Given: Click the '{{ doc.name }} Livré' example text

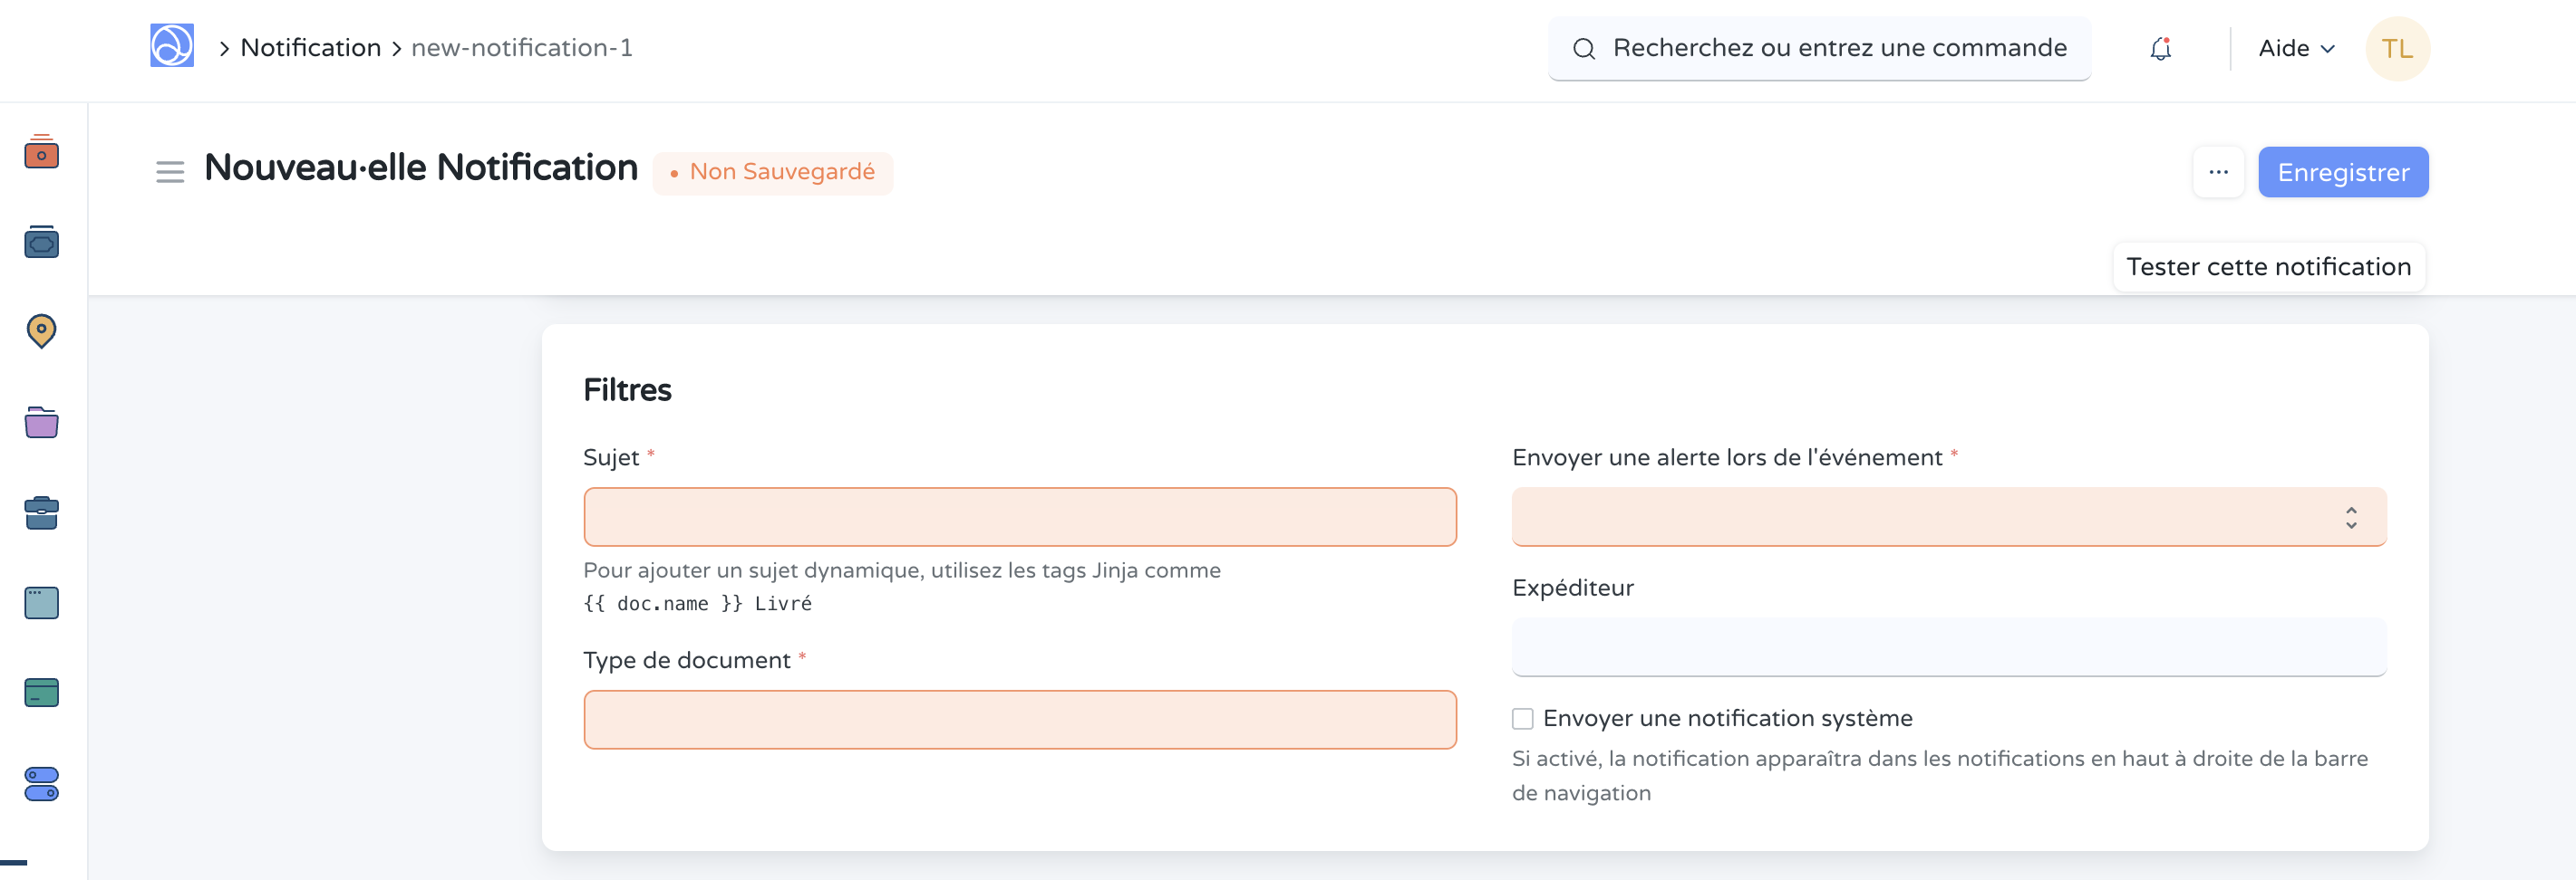Looking at the screenshot, I should [x=697, y=603].
